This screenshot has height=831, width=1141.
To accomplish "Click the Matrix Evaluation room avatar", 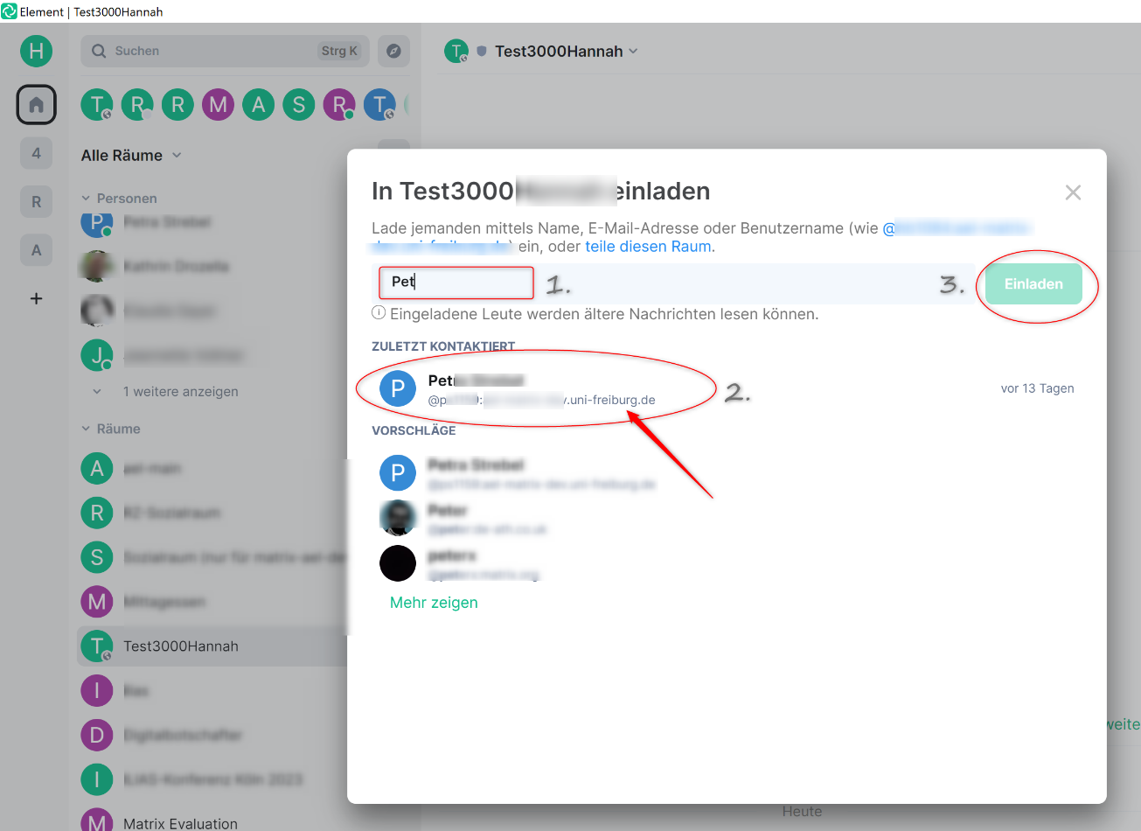I will (x=97, y=821).
